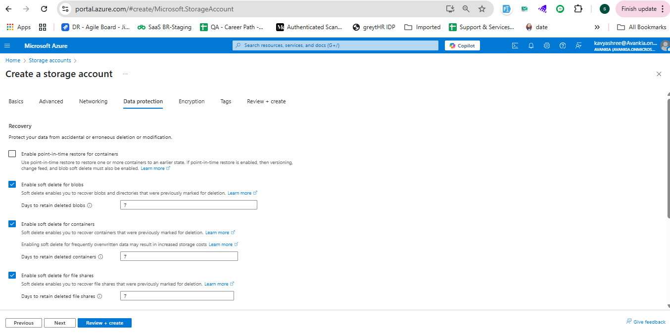This screenshot has height=333, width=670.
Task: Expand the ellipsis menu next to page title
Action: tap(125, 74)
